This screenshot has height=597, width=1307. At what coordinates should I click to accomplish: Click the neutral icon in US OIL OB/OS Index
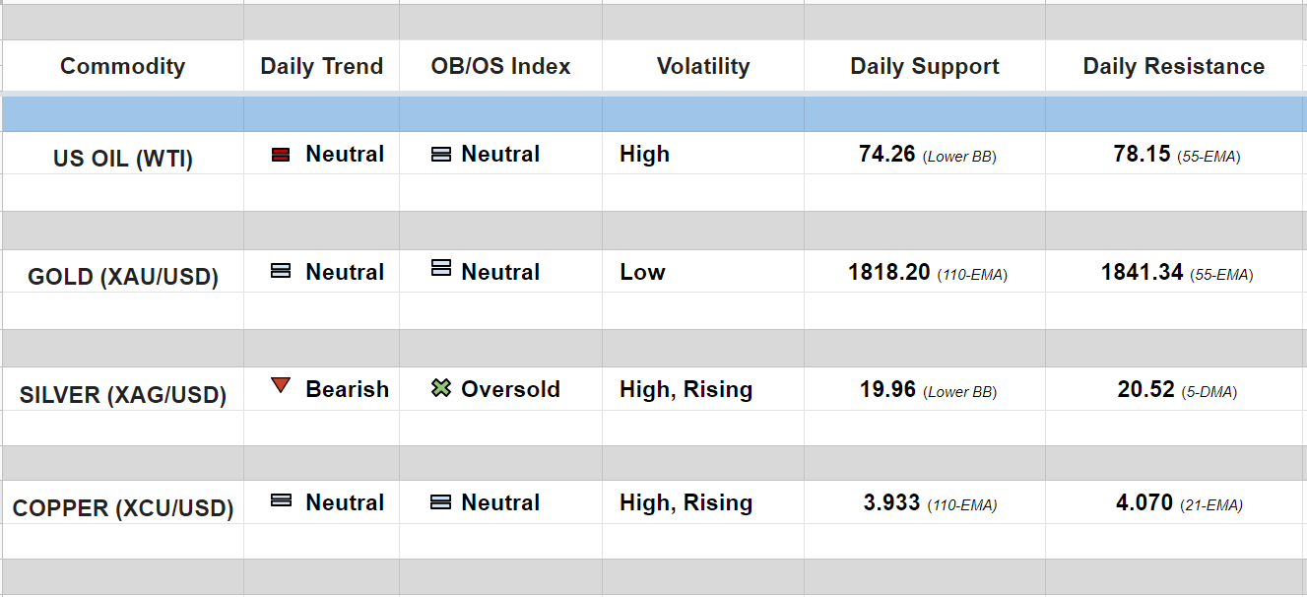tap(441, 155)
